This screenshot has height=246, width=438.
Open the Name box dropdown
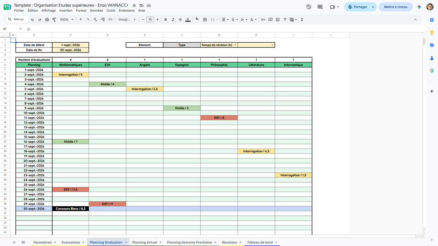tap(20, 29)
